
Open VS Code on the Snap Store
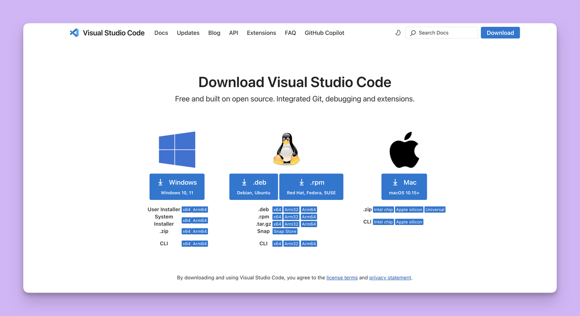pyautogui.click(x=285, y=231)
